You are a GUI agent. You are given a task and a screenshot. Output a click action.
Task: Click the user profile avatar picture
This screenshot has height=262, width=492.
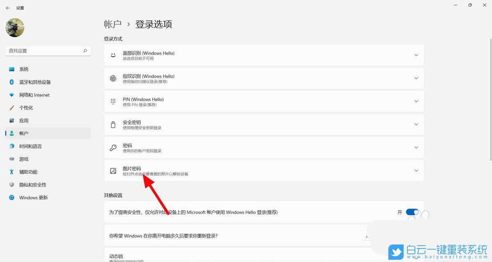15,28
